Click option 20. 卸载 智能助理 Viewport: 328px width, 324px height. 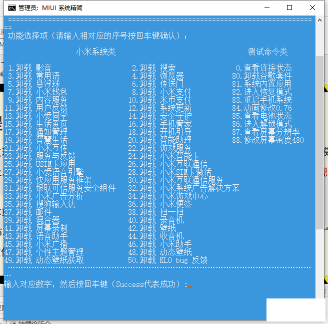160,140
